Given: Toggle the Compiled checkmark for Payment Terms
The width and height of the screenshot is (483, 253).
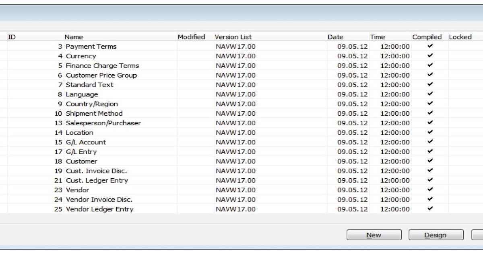Looking at the screenshot, I should tap(430, 46).
